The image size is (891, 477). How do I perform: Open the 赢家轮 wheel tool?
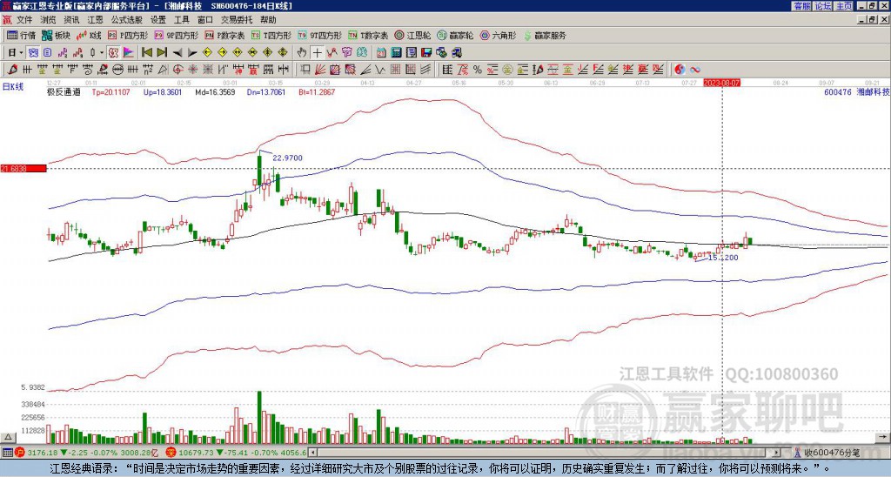tap(456, 35)
